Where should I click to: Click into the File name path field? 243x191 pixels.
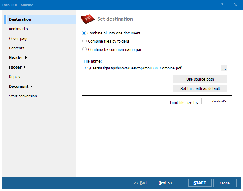(152, 68)
